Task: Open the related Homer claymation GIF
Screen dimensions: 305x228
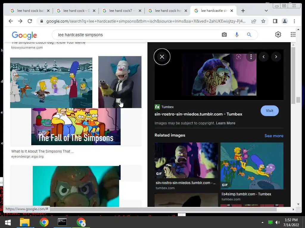Action: click(x=186, y=160)
